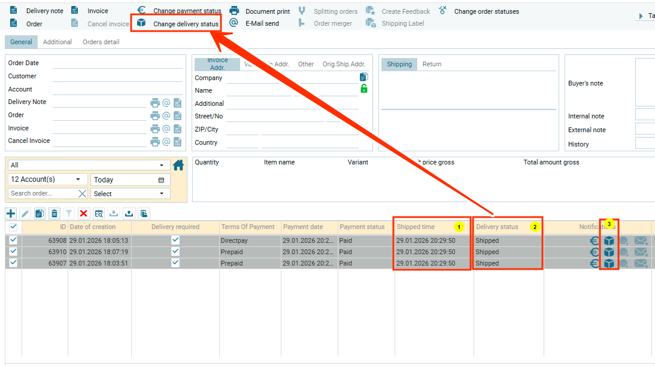Toggle Delivery required checkbox for order 63910
The height and width of the screenshot is (366, 655).
click(175, 252)
